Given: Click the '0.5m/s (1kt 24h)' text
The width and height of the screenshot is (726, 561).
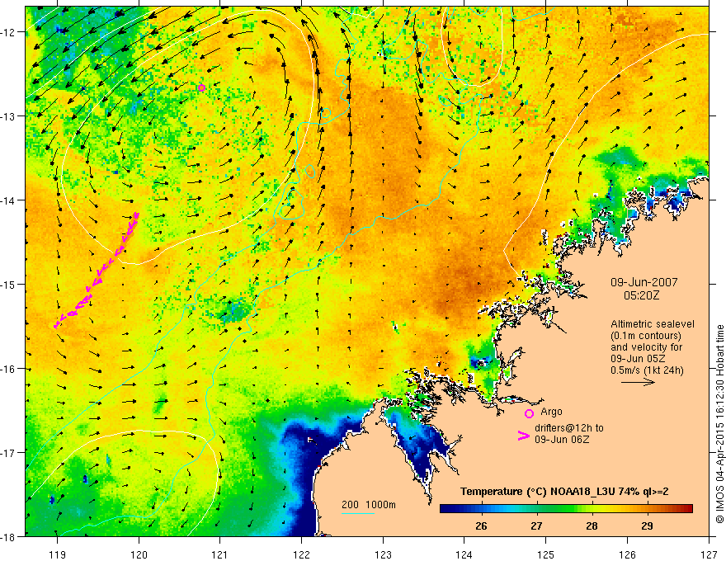Looking at the screenshot, I should click(647, 370).
